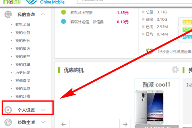Click the 我的查询 magnifier icon
Image resolution: width=192 pixels, height=128 pixels.
click(8, 14)
